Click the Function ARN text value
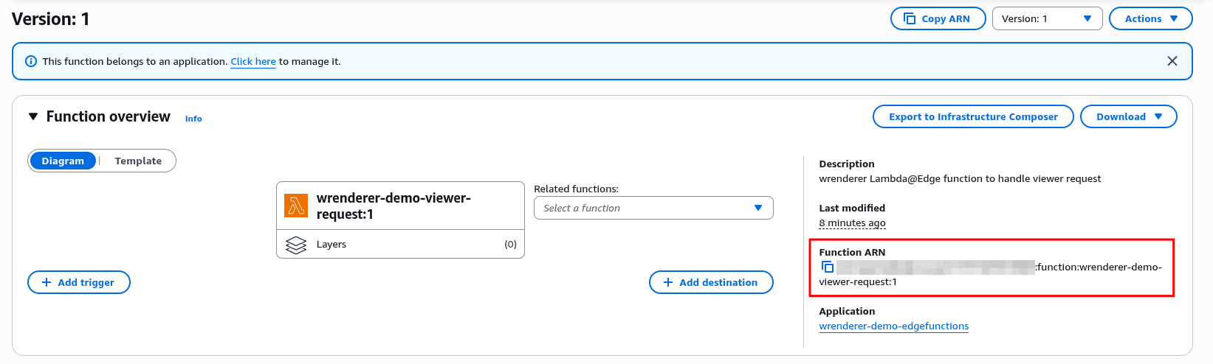The width and height of the screenshot is (1213, 364). [x=991, y=274]
